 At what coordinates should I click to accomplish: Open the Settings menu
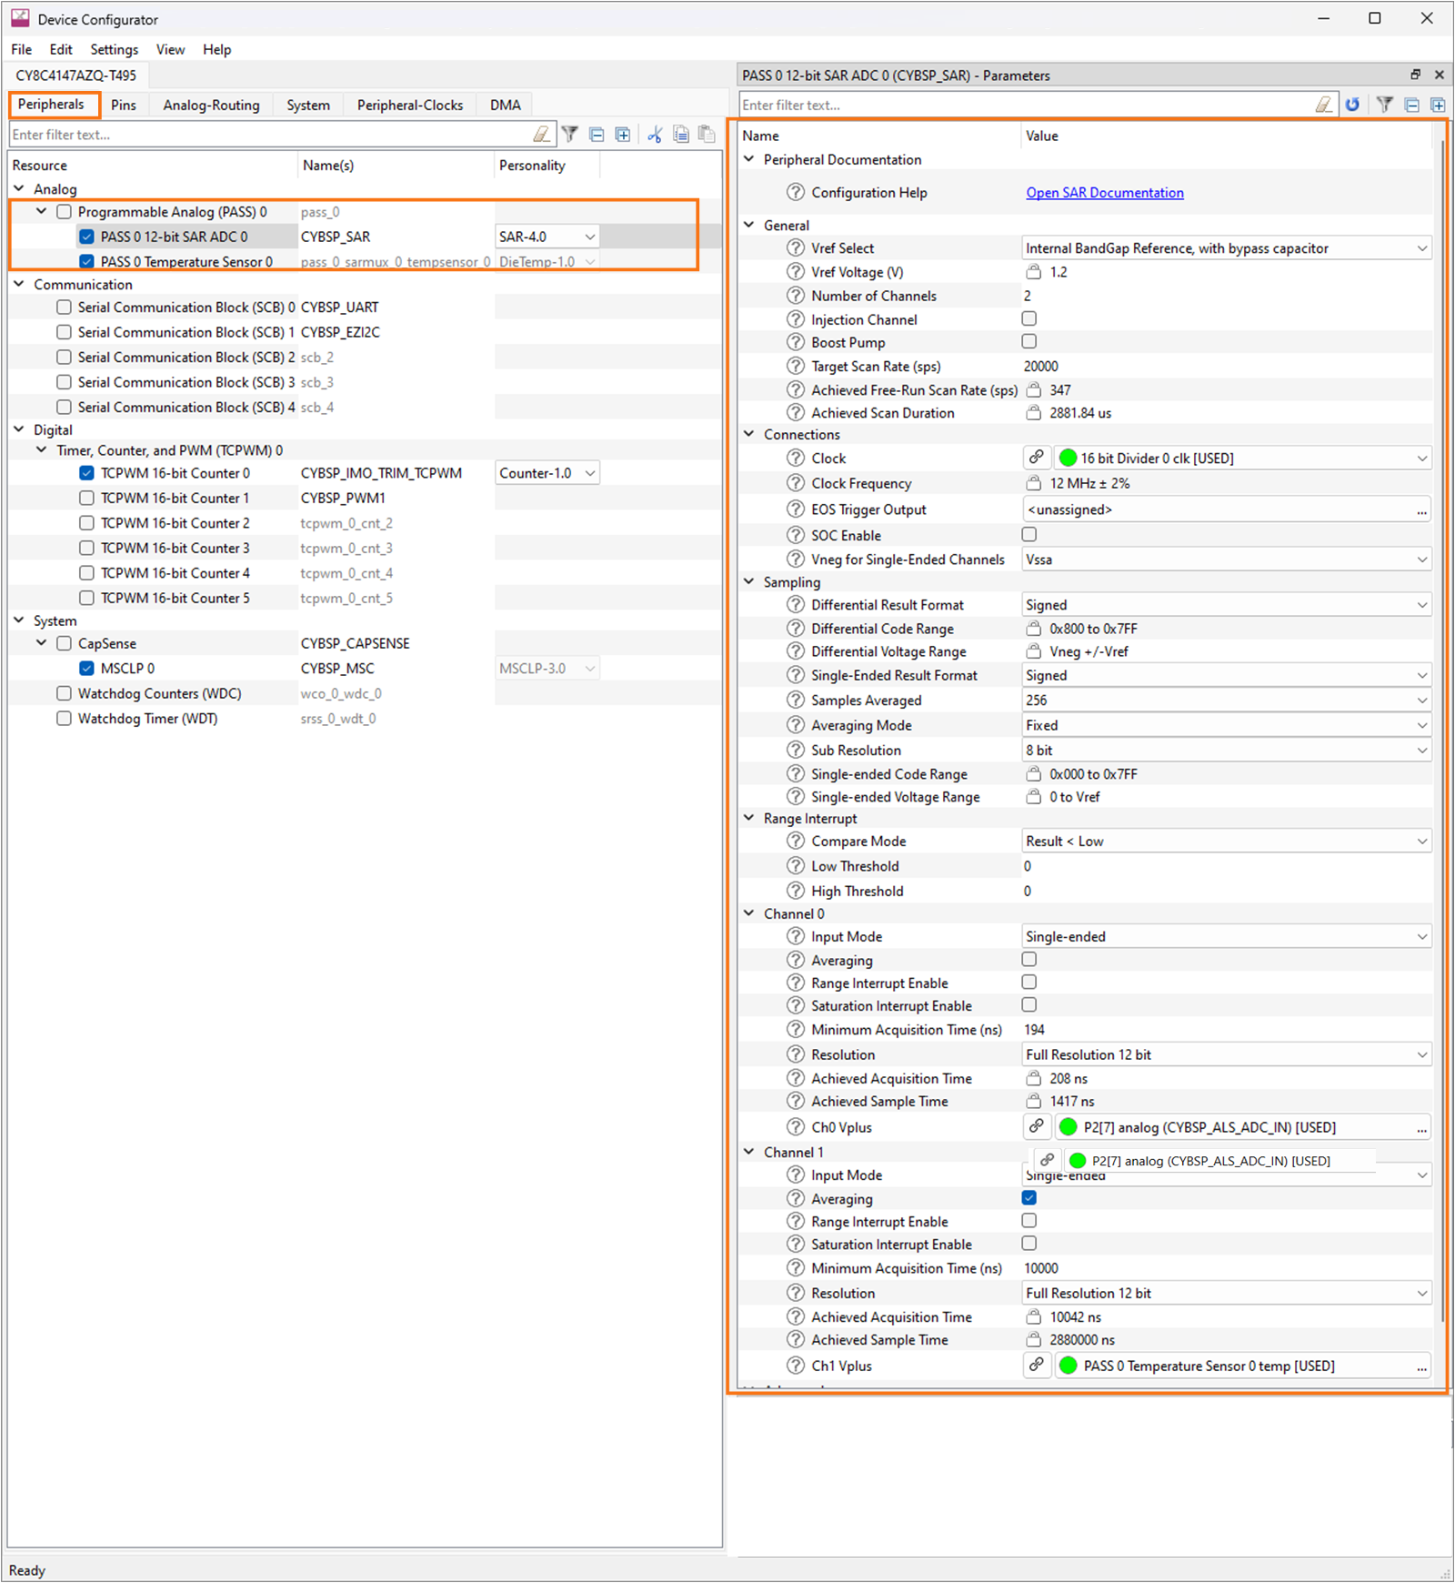coord(113,49)
